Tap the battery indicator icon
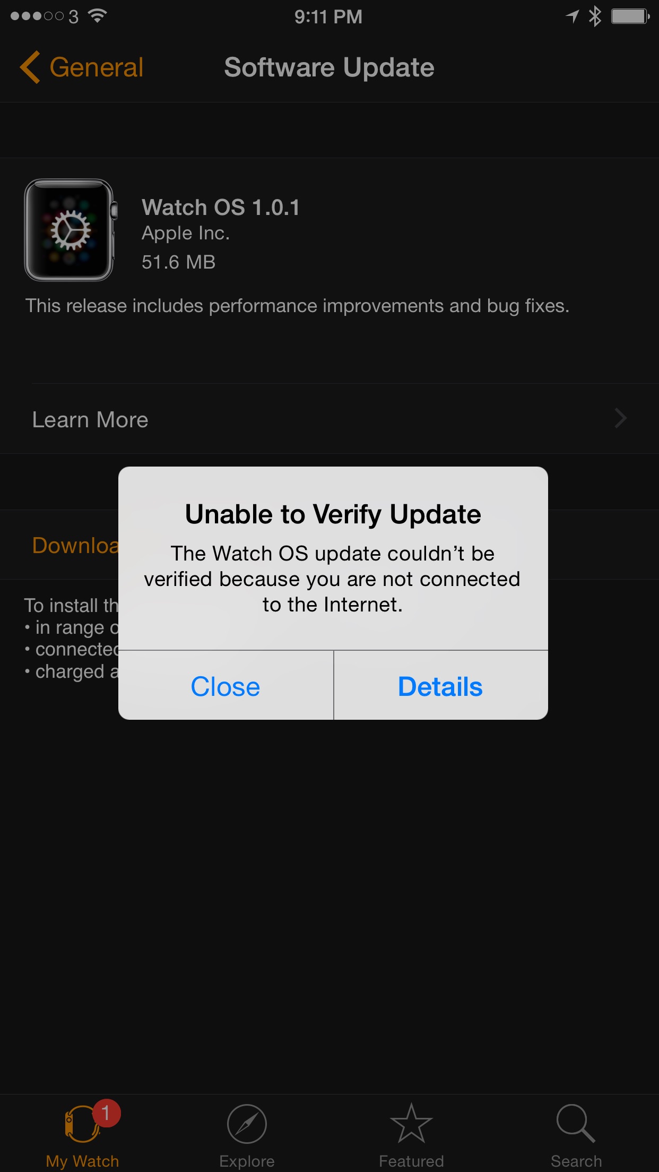 click(630, 16)
